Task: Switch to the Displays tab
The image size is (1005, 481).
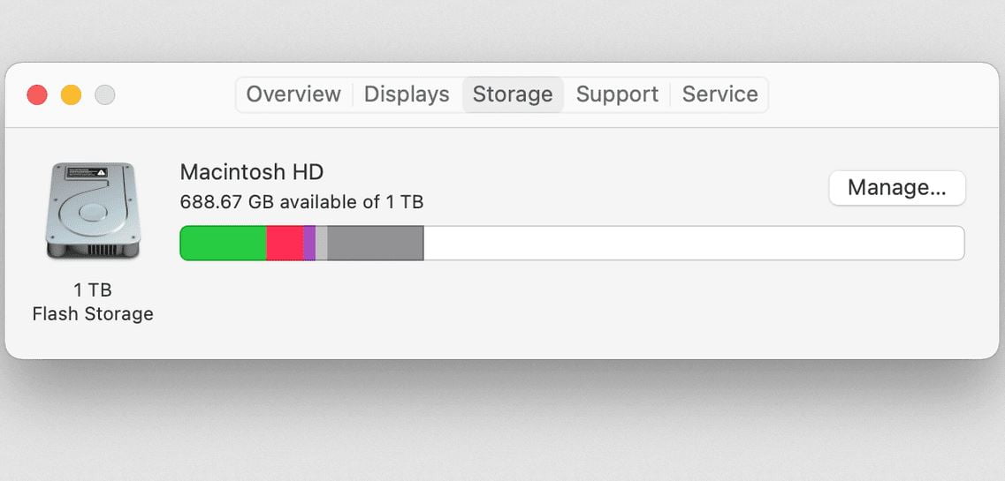Action: pos(407,94)
